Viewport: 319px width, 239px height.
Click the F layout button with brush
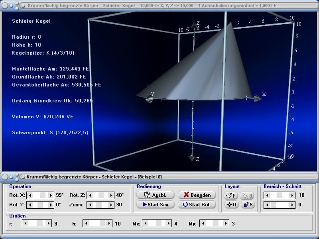(x=231, y=196)
